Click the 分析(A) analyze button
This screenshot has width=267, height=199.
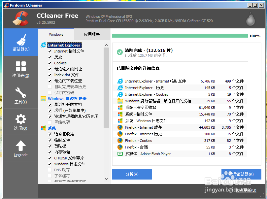click(x=132, y=174)
